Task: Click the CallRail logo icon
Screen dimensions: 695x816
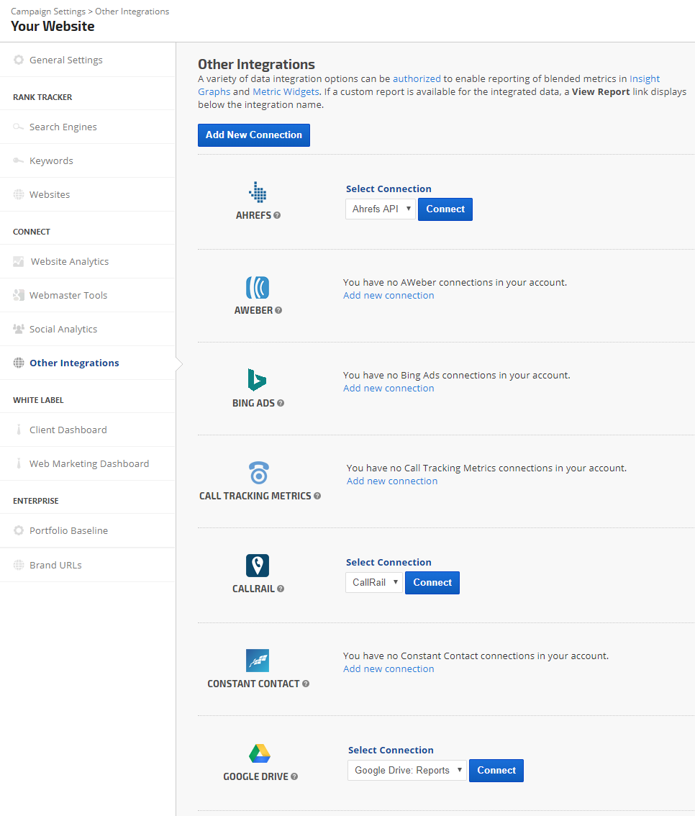Action: click(258, 566)
